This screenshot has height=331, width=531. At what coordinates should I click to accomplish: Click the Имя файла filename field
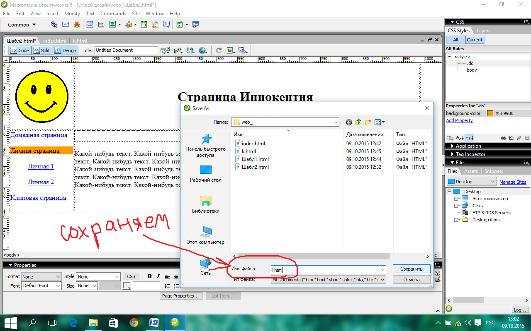tap(329, 270)
